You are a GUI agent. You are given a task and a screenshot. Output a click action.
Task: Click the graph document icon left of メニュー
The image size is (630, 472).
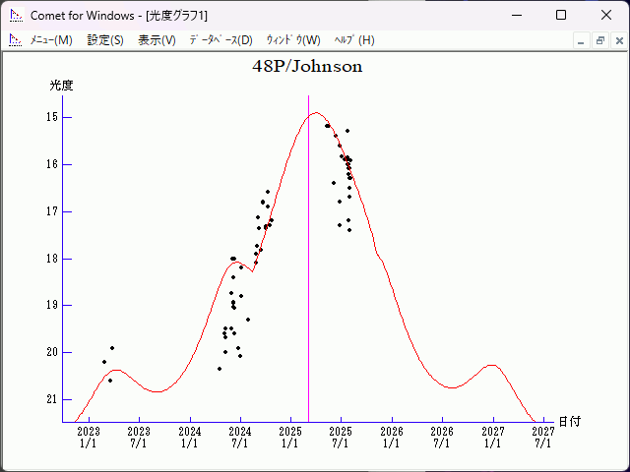[15, 40]
